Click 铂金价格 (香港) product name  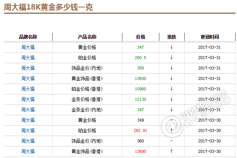87,89
